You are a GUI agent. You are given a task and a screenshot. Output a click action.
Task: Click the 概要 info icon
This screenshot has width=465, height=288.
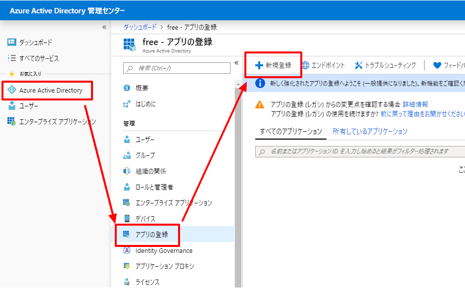[x=127, y=88]
